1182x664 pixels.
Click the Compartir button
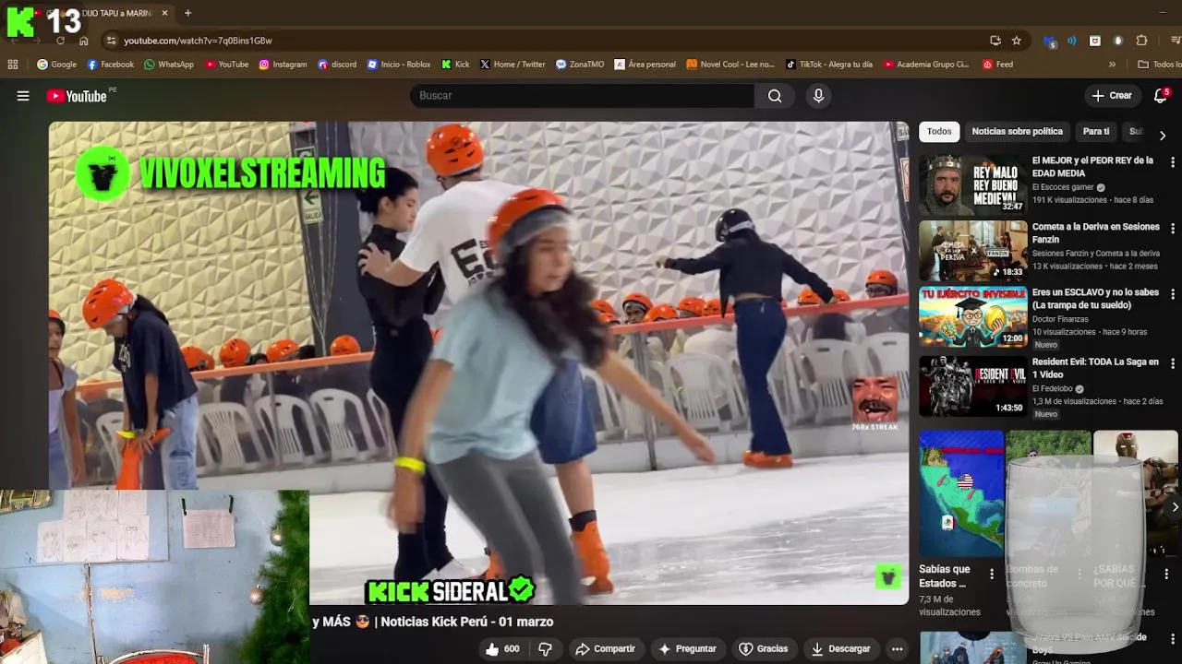[x=605, y=649]
